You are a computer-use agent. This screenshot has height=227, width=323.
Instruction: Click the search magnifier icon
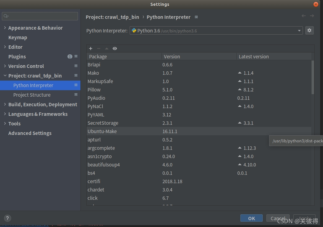click(6, 16)
